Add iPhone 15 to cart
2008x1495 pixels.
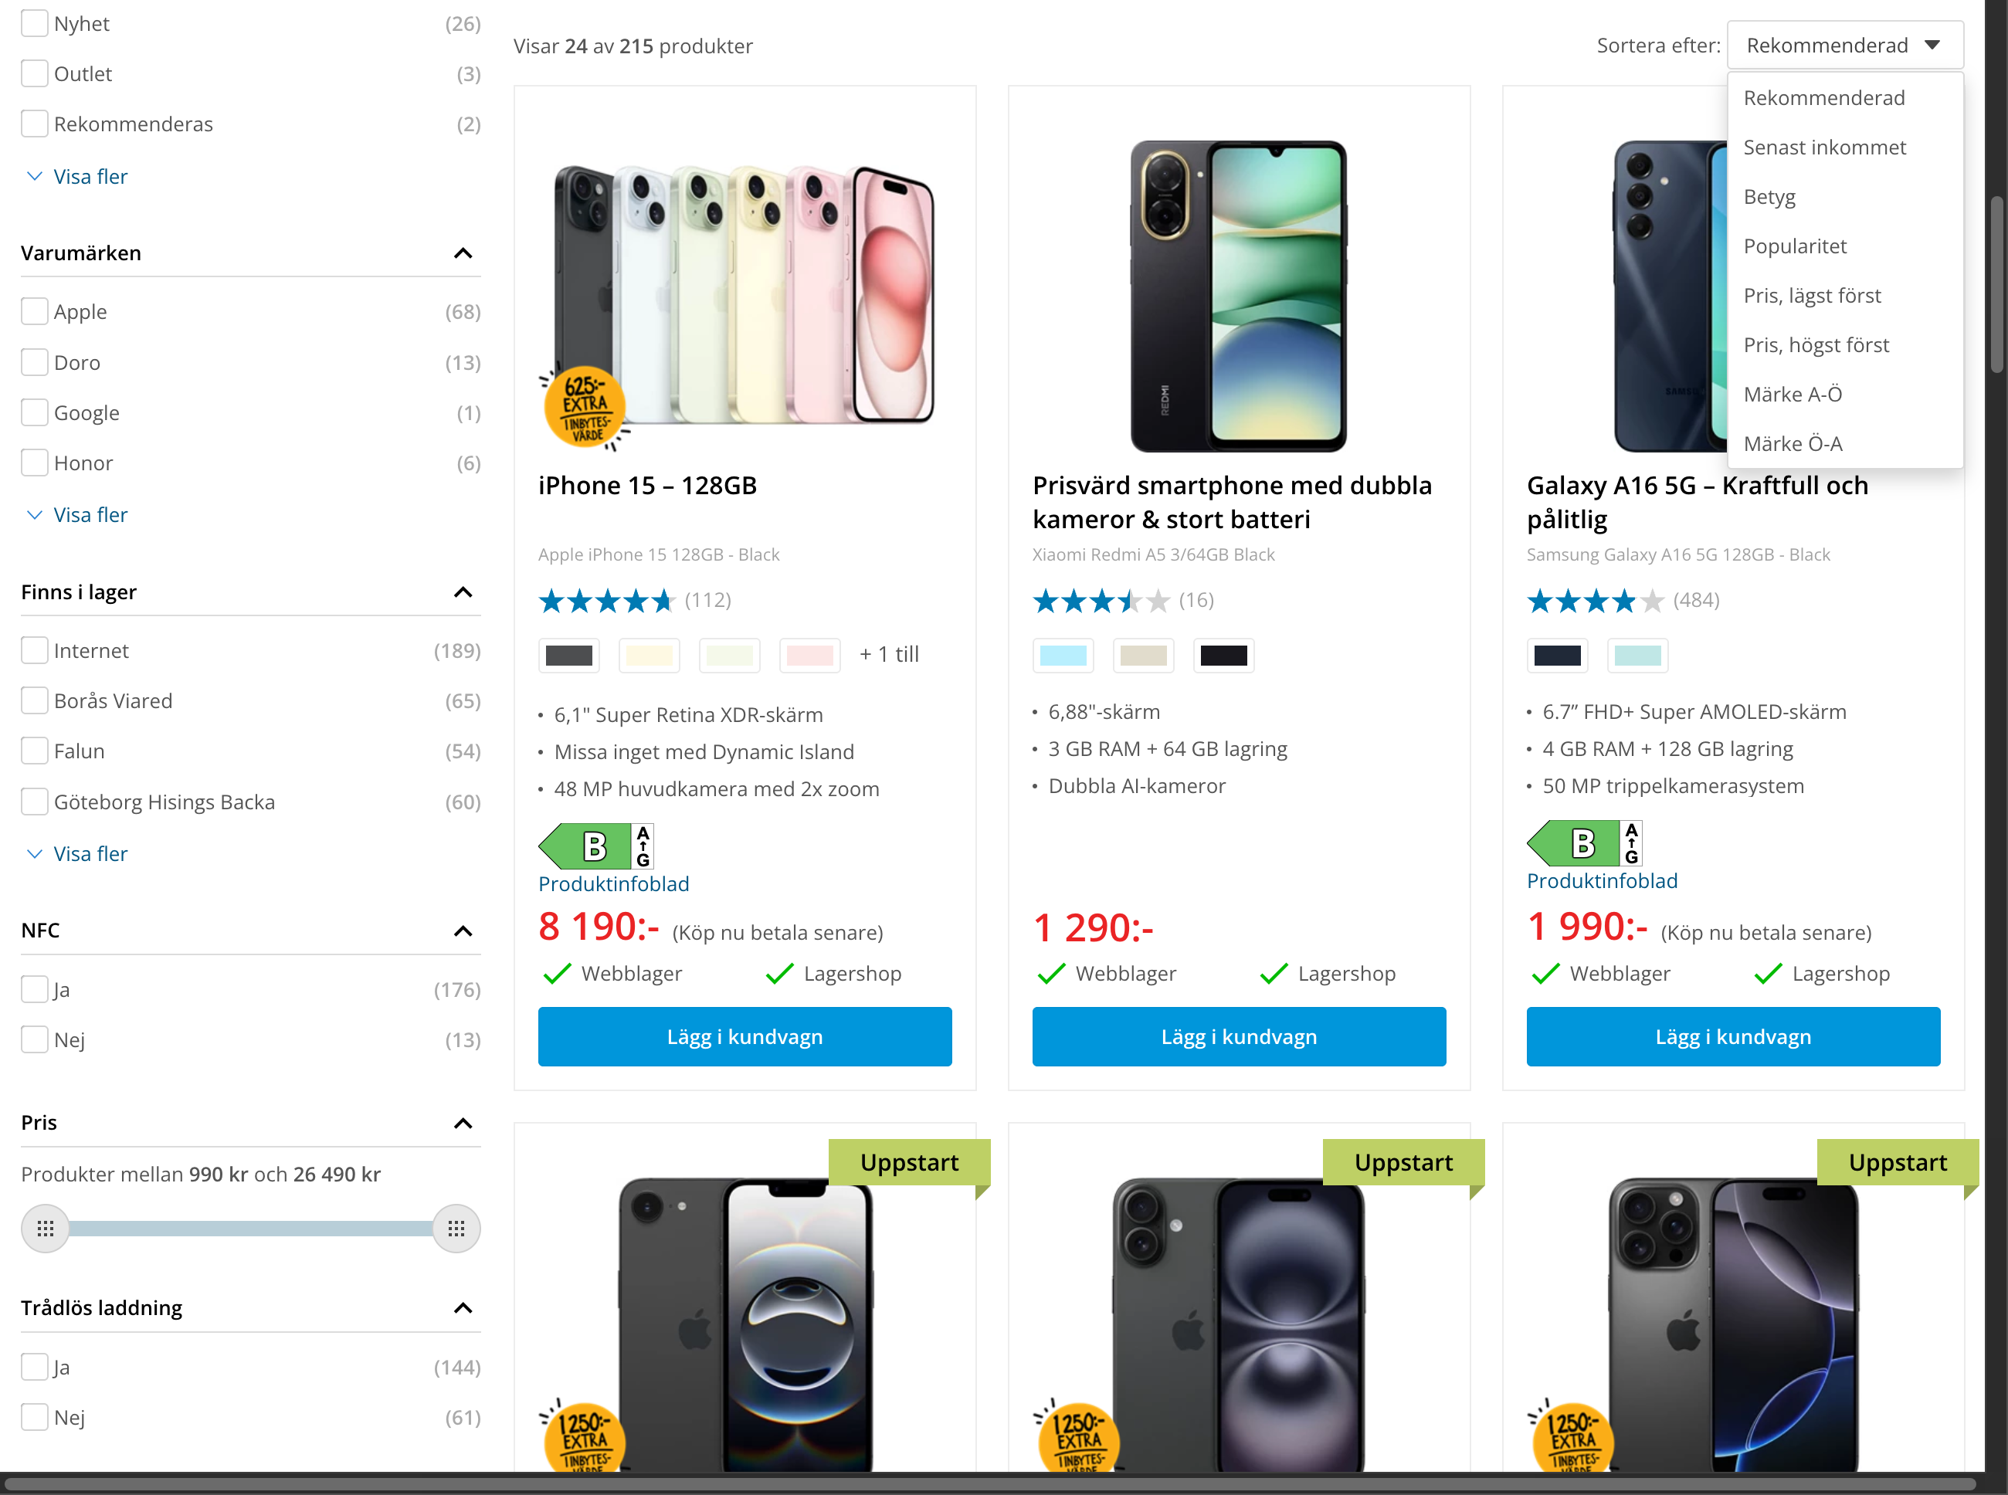point(744,1036)
